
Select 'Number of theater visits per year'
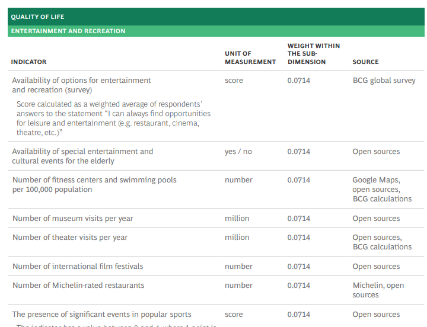coord(70,238)
